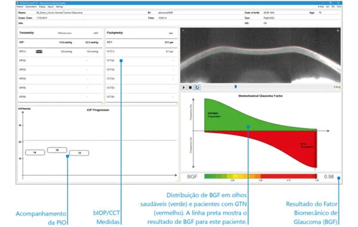Open the Settings menu
Viewport: 358px width, 227px height.
point(60,7)
